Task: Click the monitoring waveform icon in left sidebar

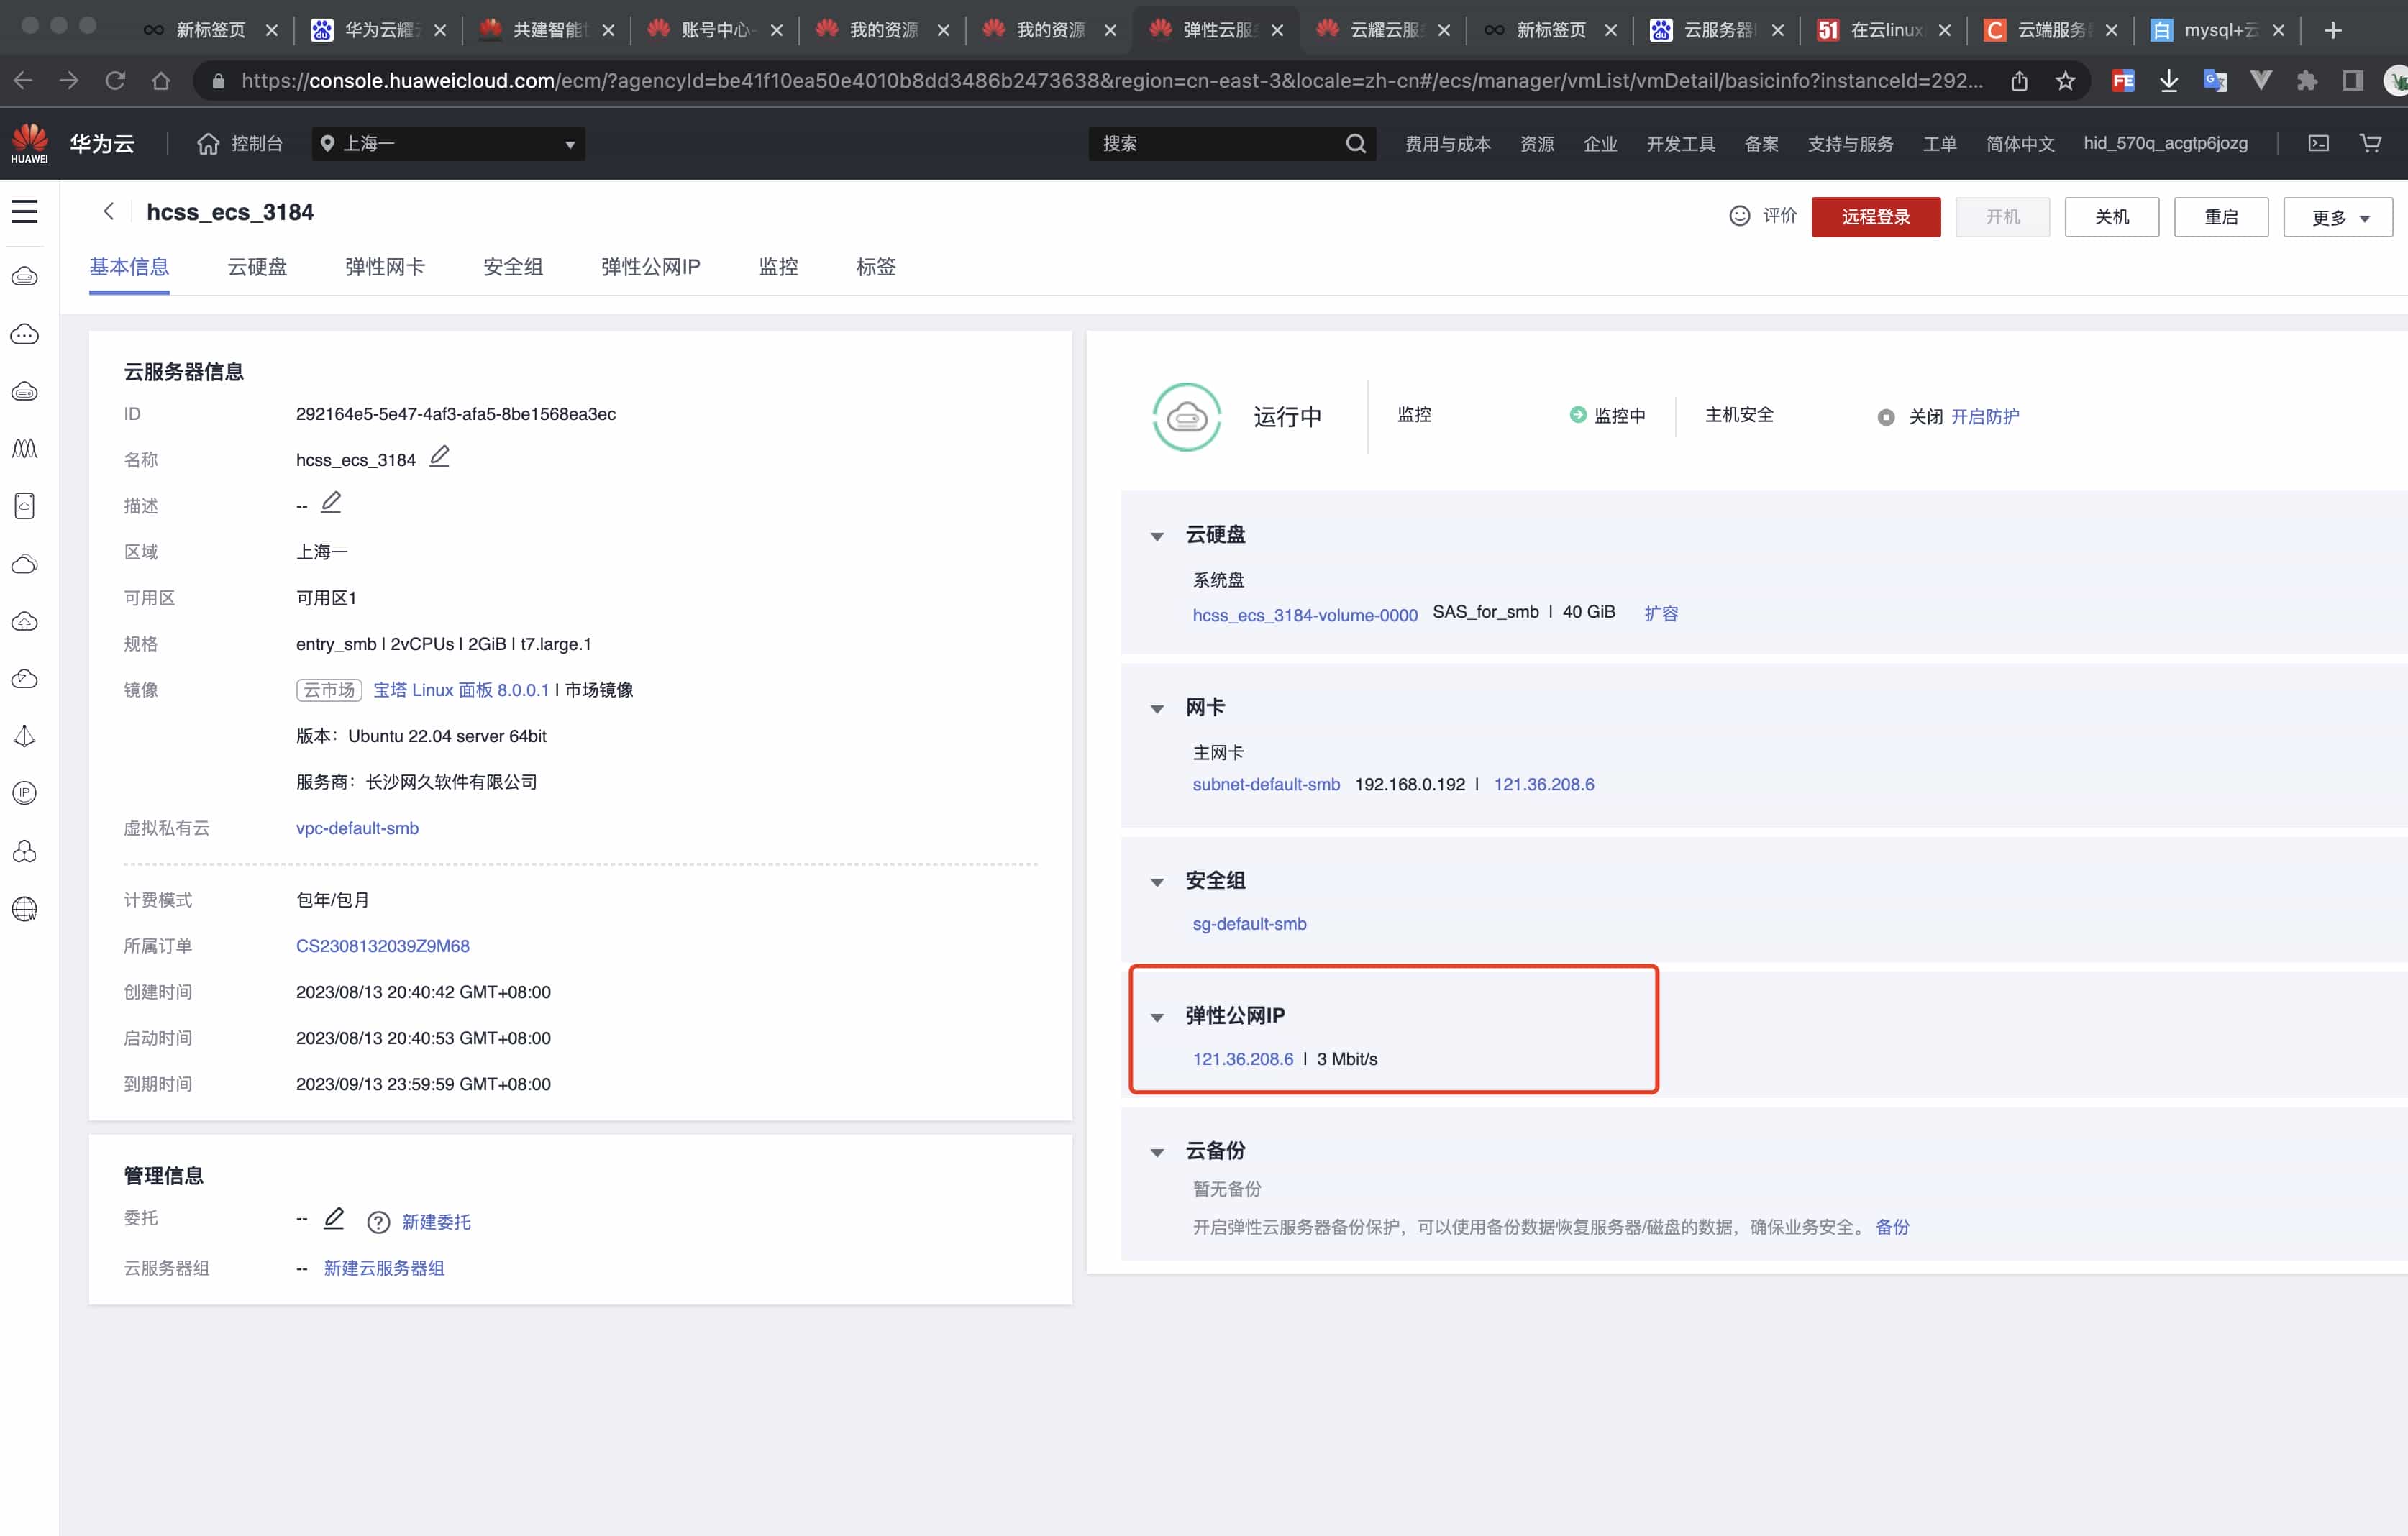Action: point(25,449)
